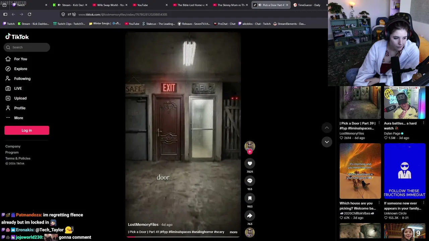Open the Unknown Circle channel name
The image size is (429, 241).
pos(395,213)
